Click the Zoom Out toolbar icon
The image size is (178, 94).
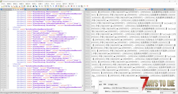pos(42,6)
